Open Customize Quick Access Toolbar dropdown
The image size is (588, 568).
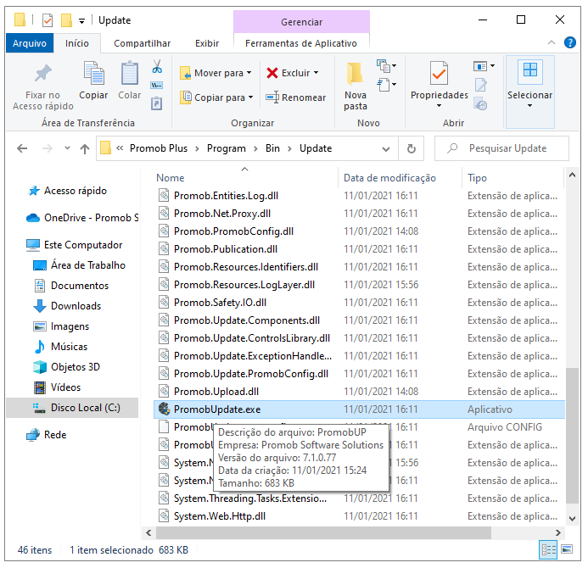click(81, 21)
